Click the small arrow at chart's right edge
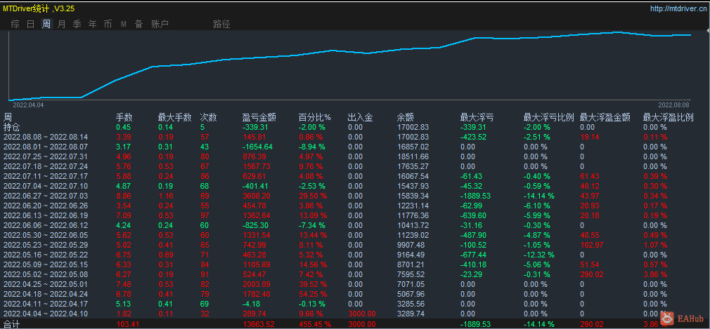Screen dimensions: 710x329 [707, 31]
